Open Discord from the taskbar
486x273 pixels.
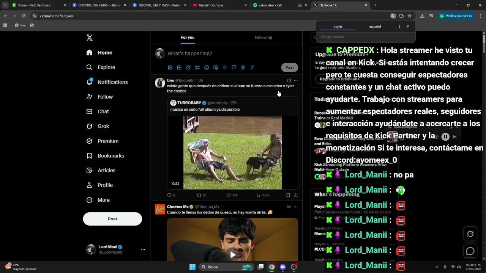(282, 267)
